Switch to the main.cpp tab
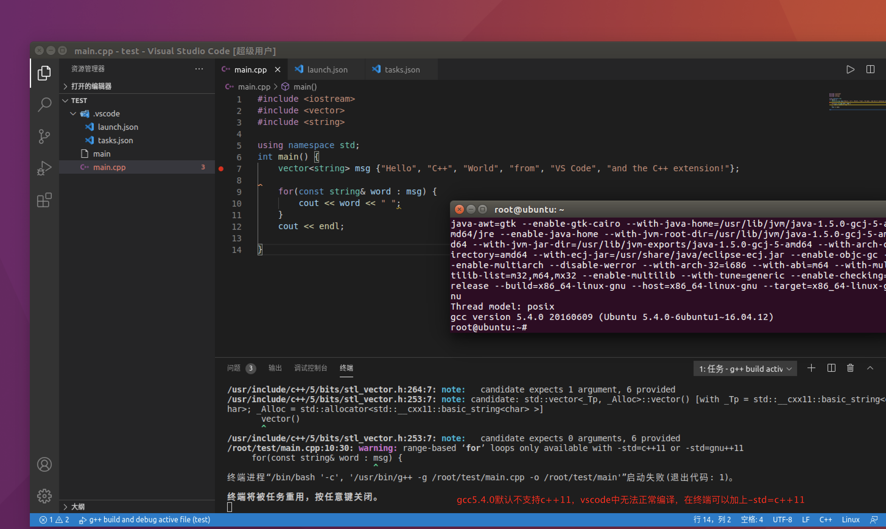886x529 pixels. [250, 69]
